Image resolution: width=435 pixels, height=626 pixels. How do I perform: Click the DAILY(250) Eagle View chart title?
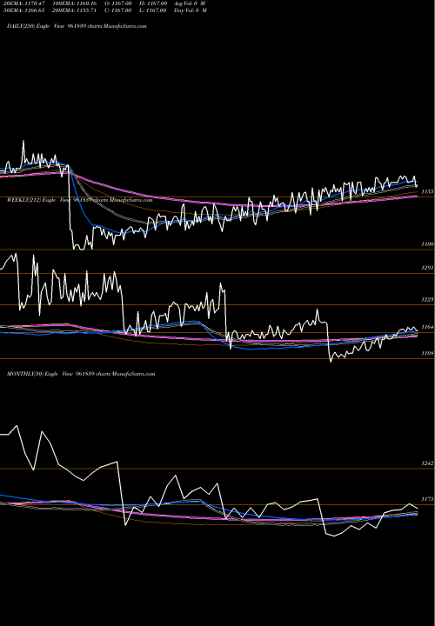[x=77, y=26]
